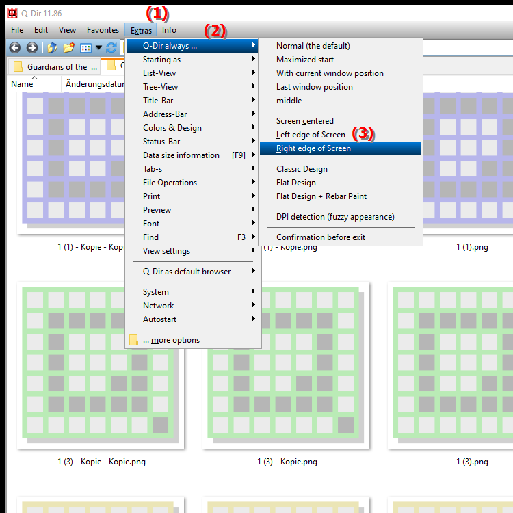
Task: Toggle Confirmation before exit
Action: click(340, 237)
